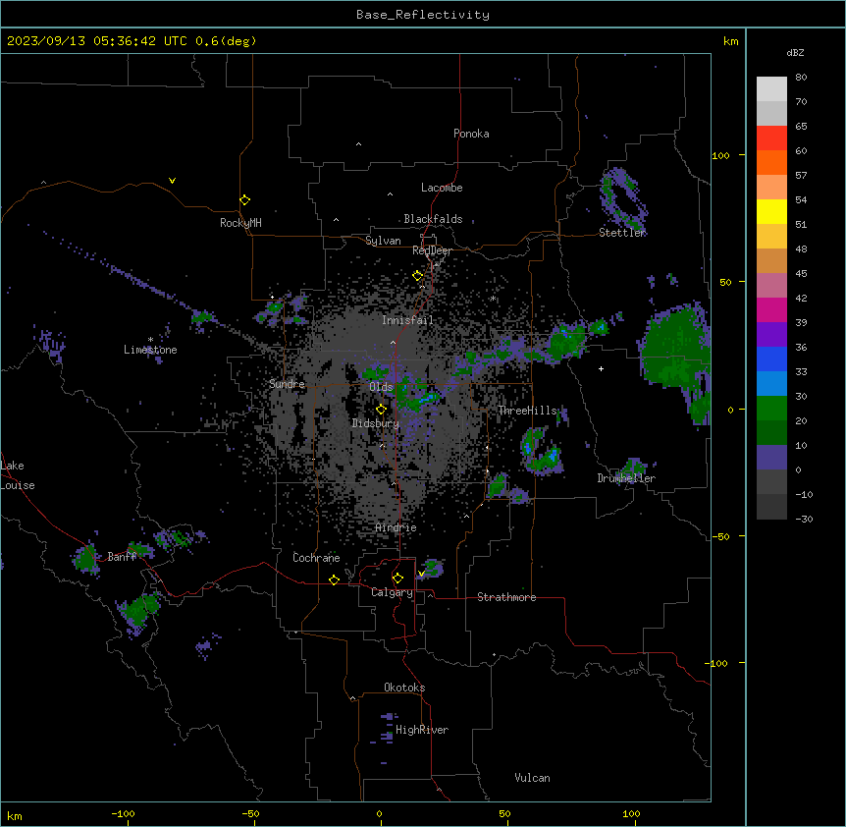Click the dBZ legend heading
This screenshot has width=846, height=827.
tap(795, 53)
